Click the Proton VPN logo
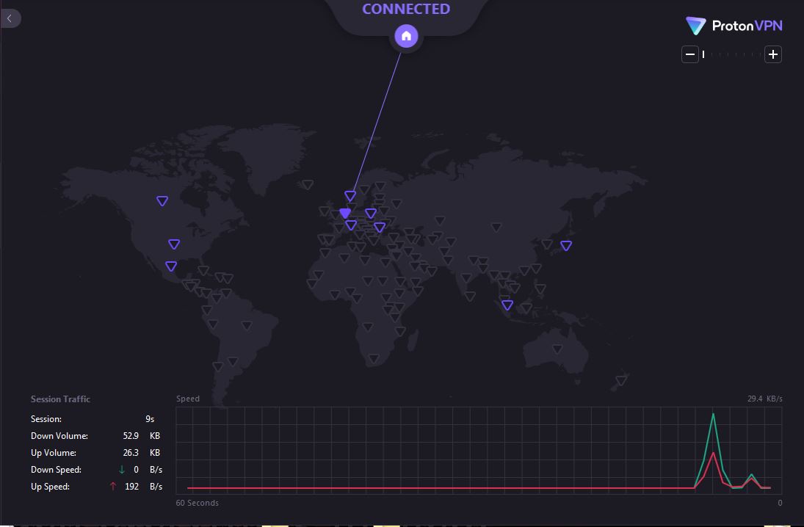The width and height of the screenshot is (804, 527). (x=734, y=26)
